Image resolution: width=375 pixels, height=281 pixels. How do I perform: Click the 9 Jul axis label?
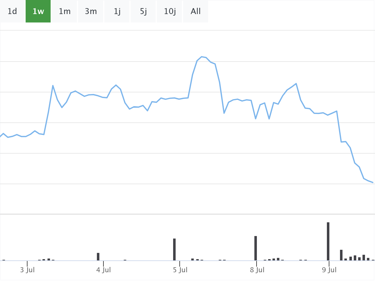point(329,270)
